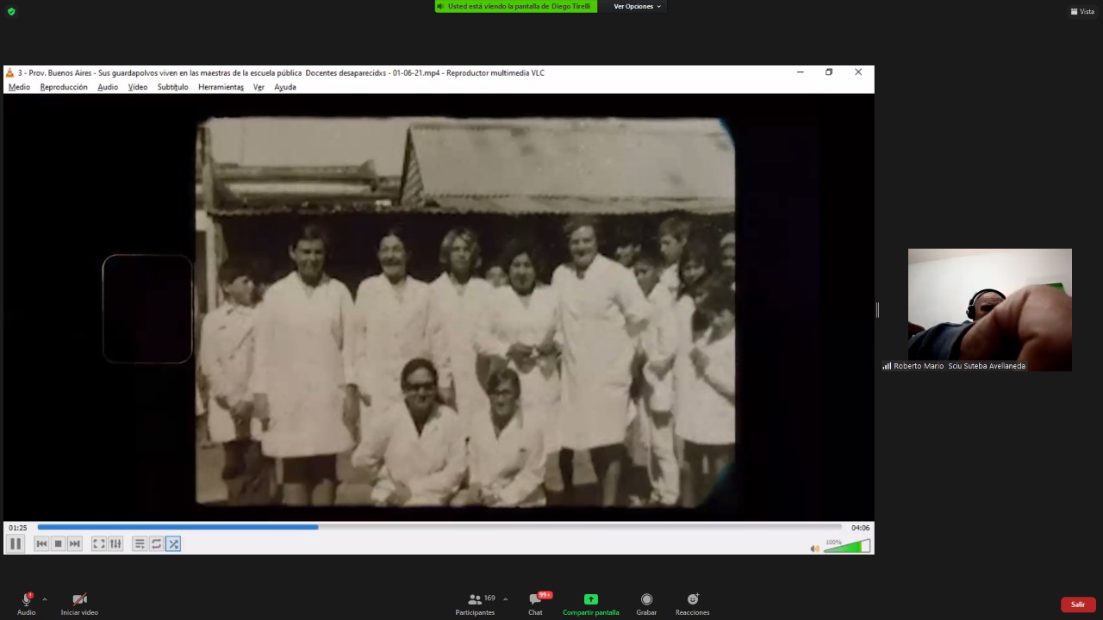Click the red Salir button
The width and height of the screenshot is (1103, 620).
(x=1077, y=604)
